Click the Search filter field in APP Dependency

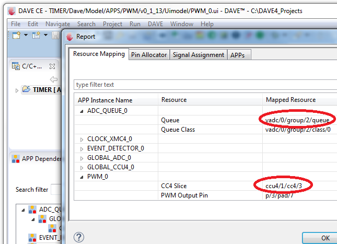point(56,189)
